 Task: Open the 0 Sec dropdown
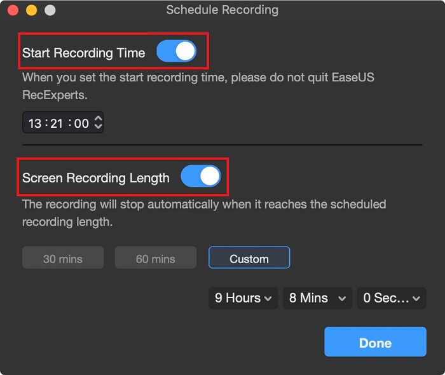[392, 298]
